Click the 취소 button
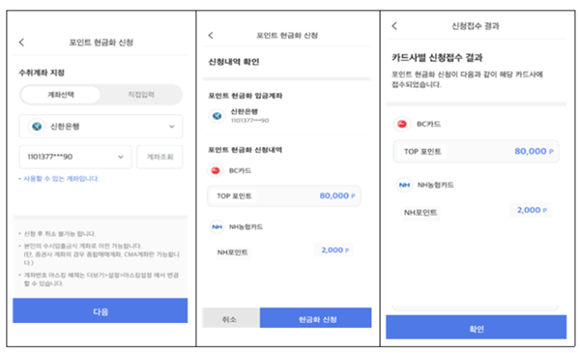 click(231, 318)
